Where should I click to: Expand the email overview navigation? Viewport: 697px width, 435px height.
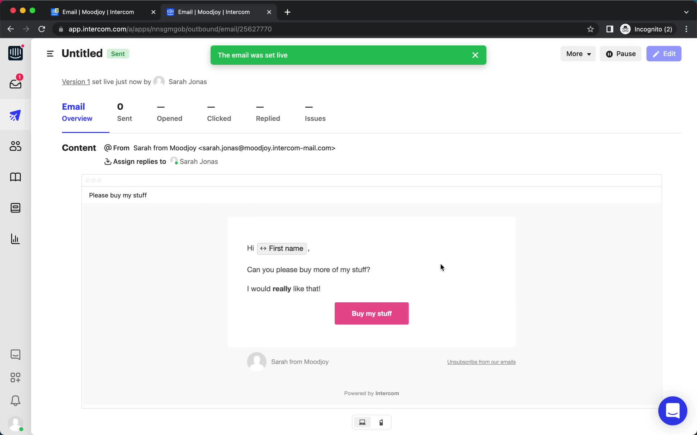coord(50,54)
